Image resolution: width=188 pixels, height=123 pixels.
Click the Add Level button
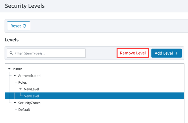click(167, 53)
